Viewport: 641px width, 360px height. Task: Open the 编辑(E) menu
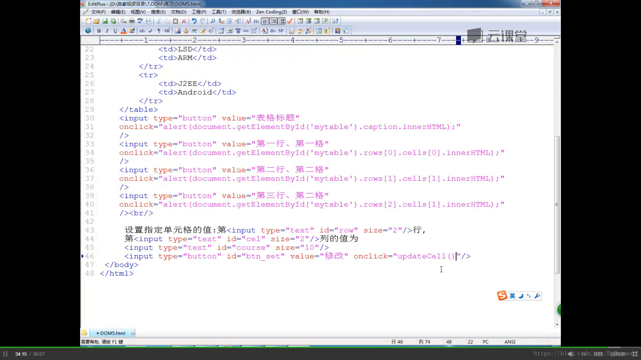tap(118, 12)
